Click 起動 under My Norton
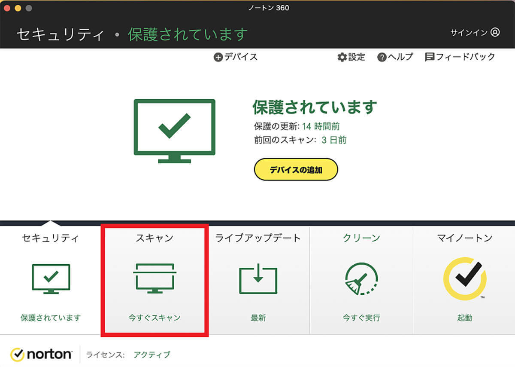515x367 pixels. click(465, 318)
